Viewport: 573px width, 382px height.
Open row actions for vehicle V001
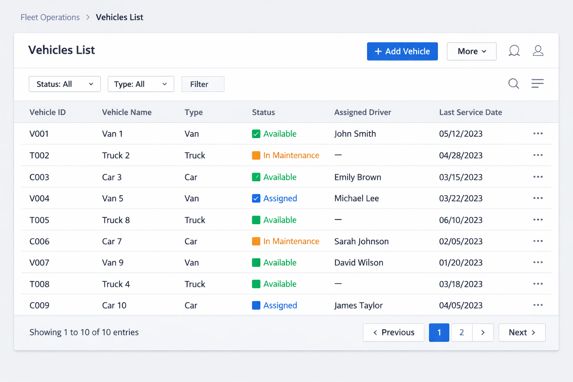coord(538,134)
